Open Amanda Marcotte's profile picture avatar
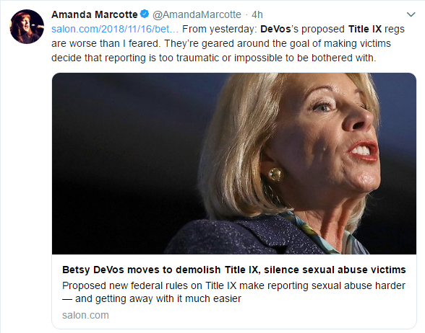This screenshot has width=425, height=333. [27, 27]
